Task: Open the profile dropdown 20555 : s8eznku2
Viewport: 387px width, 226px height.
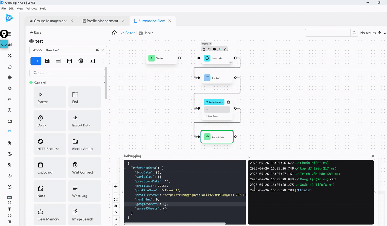Action: point(68,50)
